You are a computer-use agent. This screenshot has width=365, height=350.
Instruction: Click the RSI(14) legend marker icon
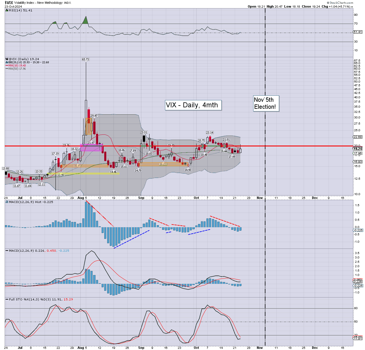[7, 10]
